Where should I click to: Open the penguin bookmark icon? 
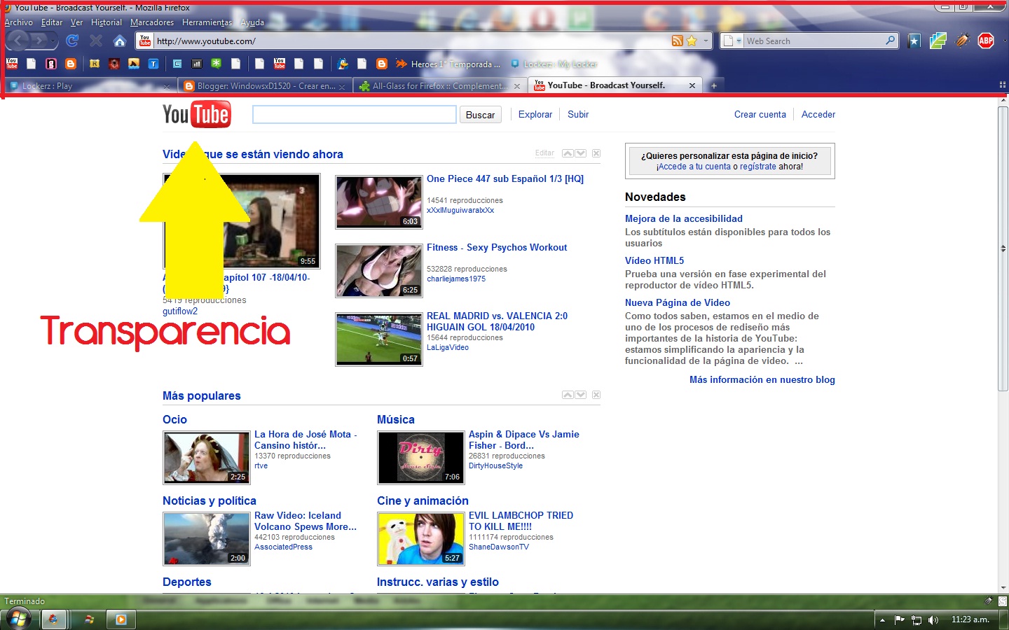coord(343,64)
